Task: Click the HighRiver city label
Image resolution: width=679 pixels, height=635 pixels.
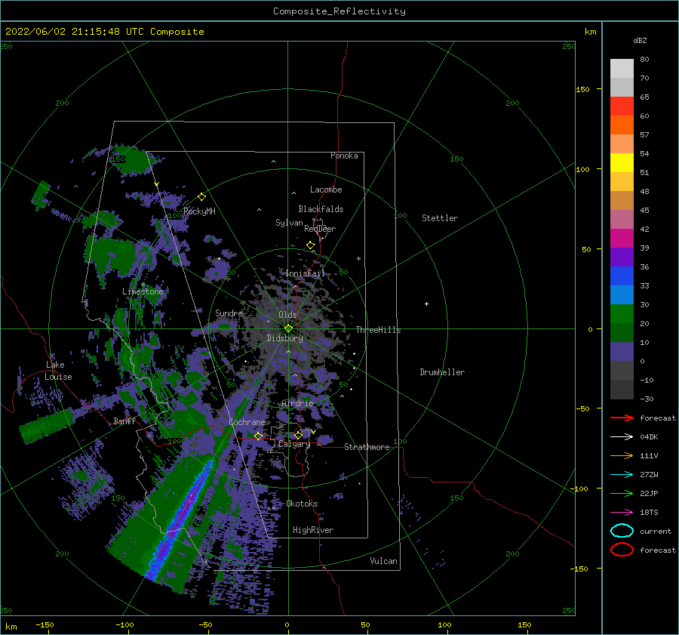Action: point(313,530)
